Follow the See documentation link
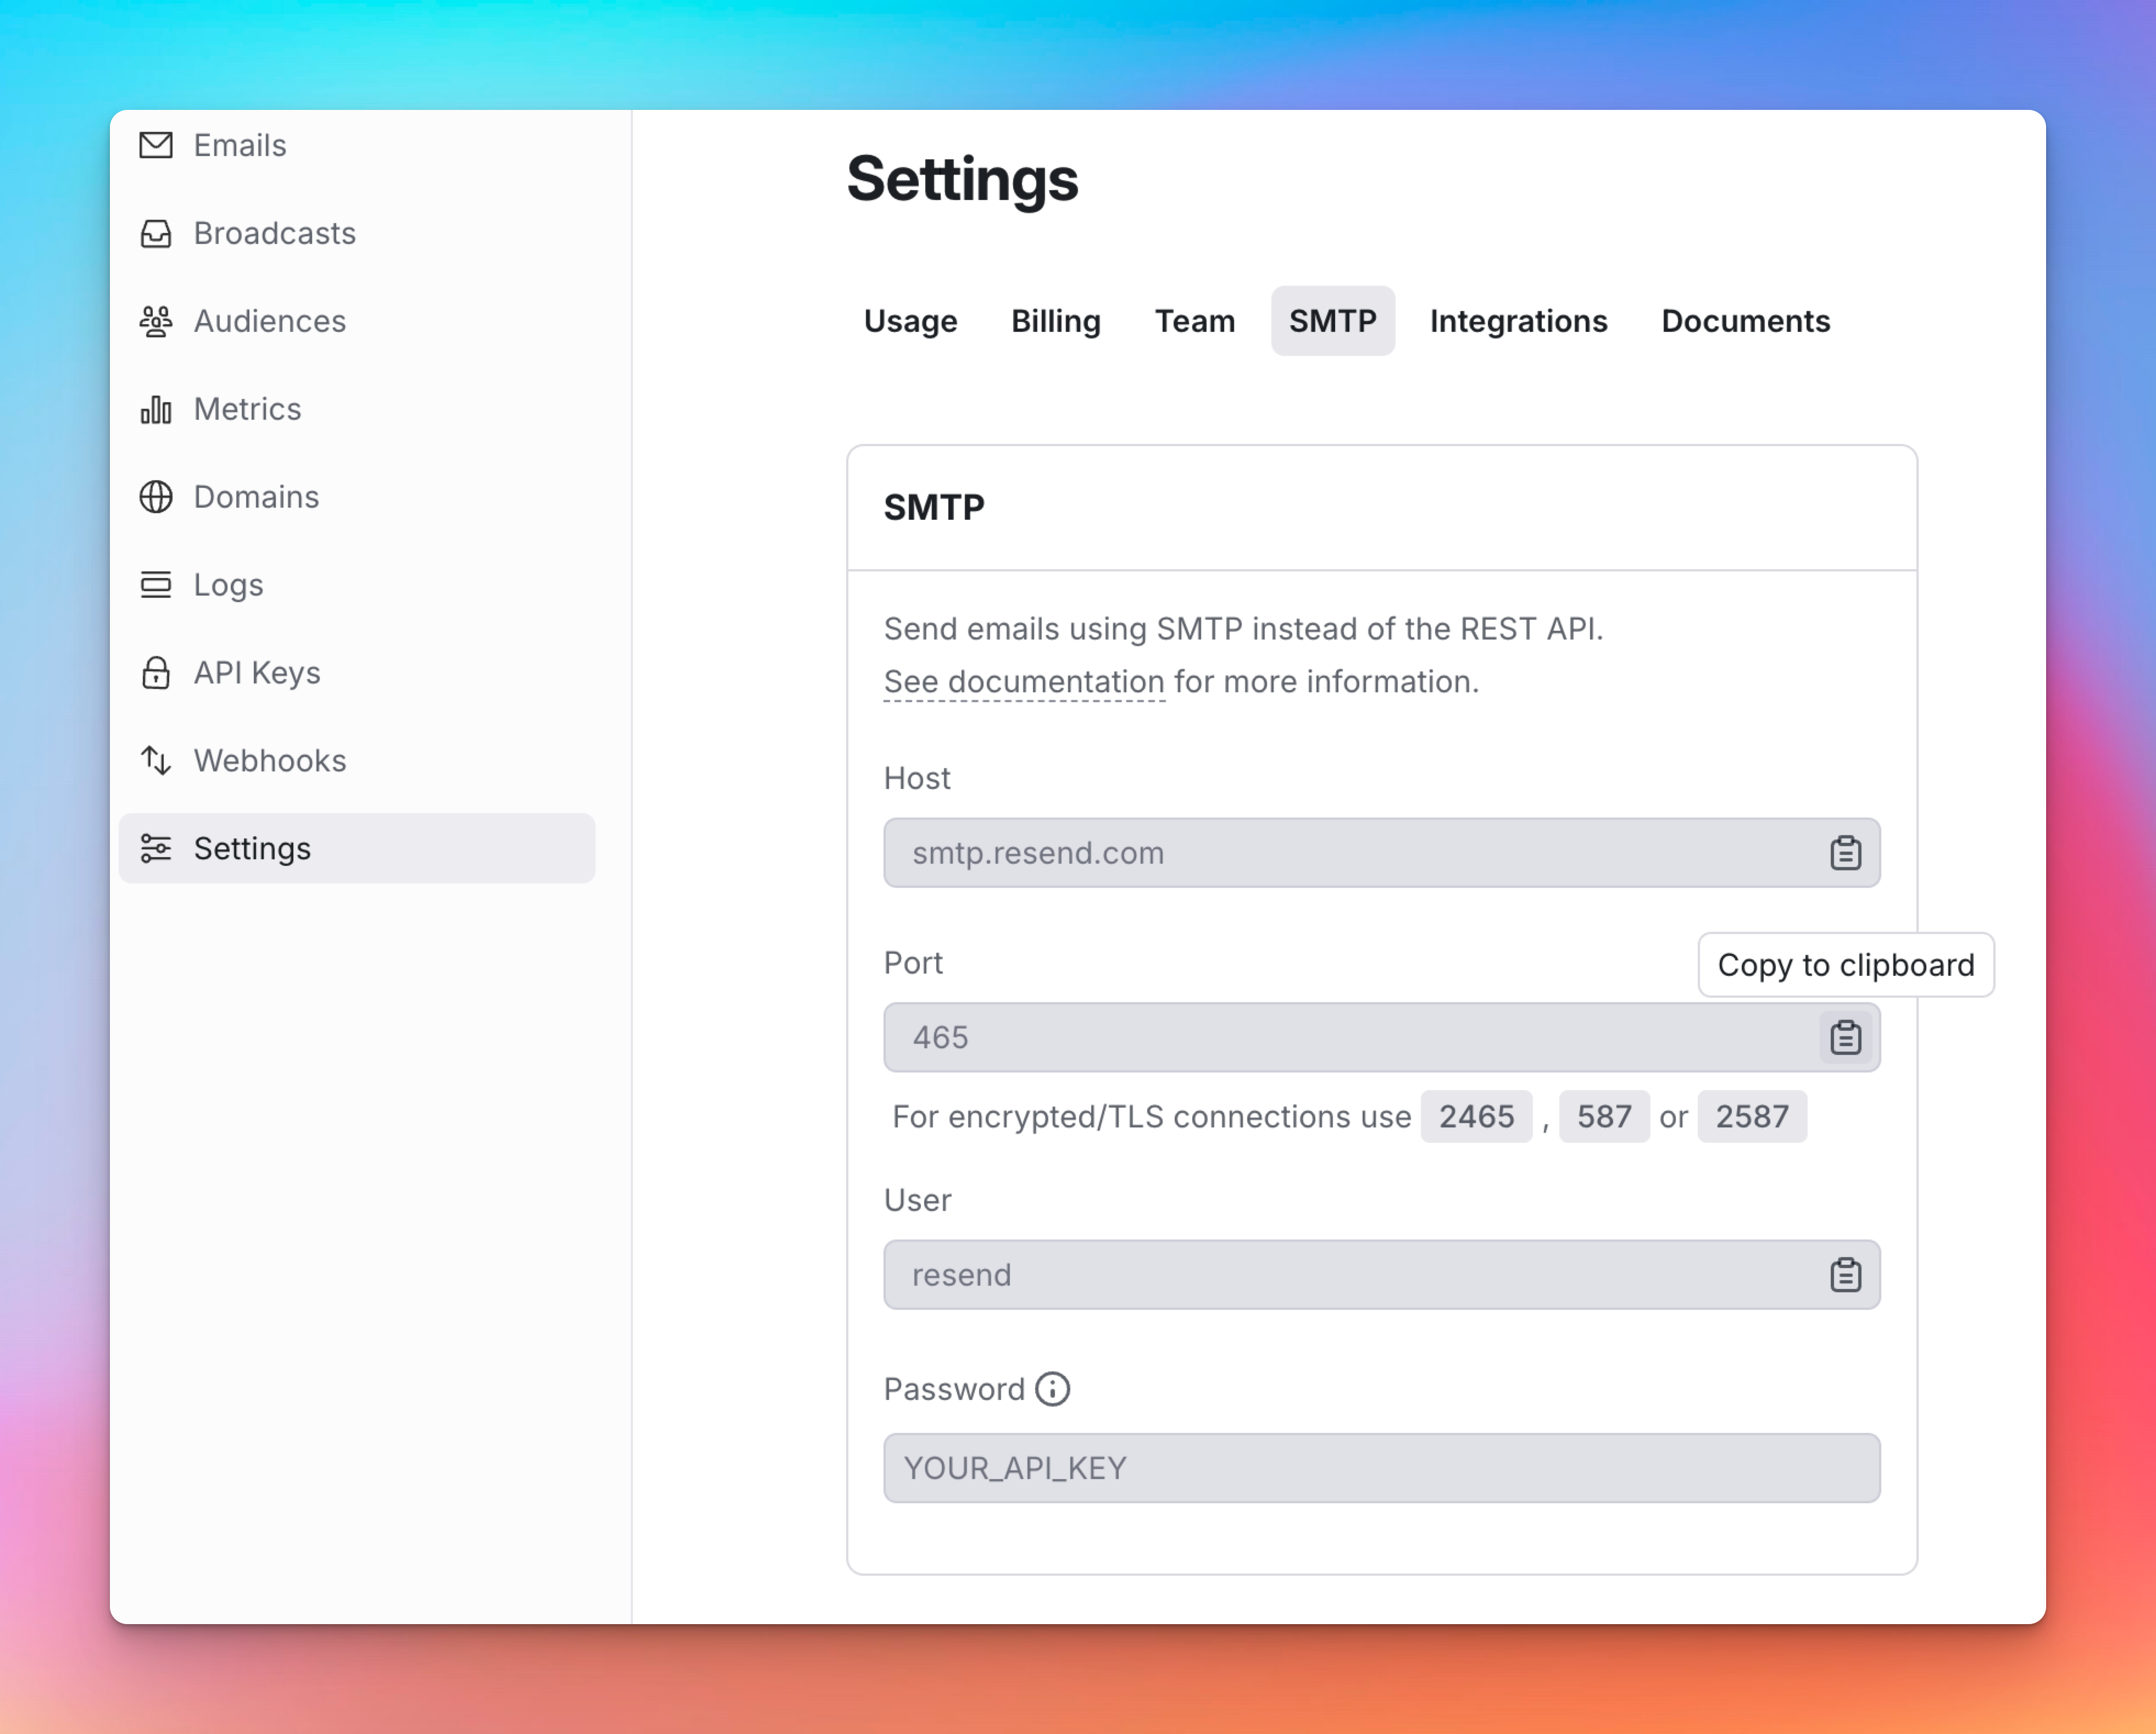This screenshot has width=2156, height=1734. click(1024, 682)
